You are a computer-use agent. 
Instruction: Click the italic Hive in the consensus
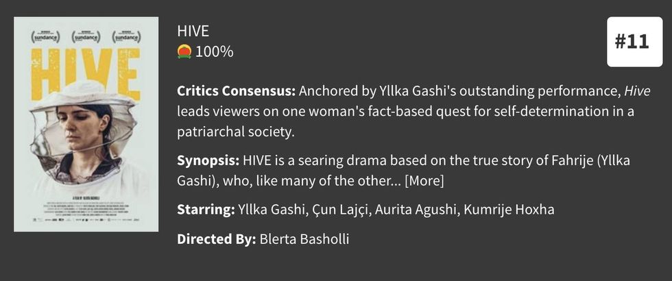coord(637,91)
